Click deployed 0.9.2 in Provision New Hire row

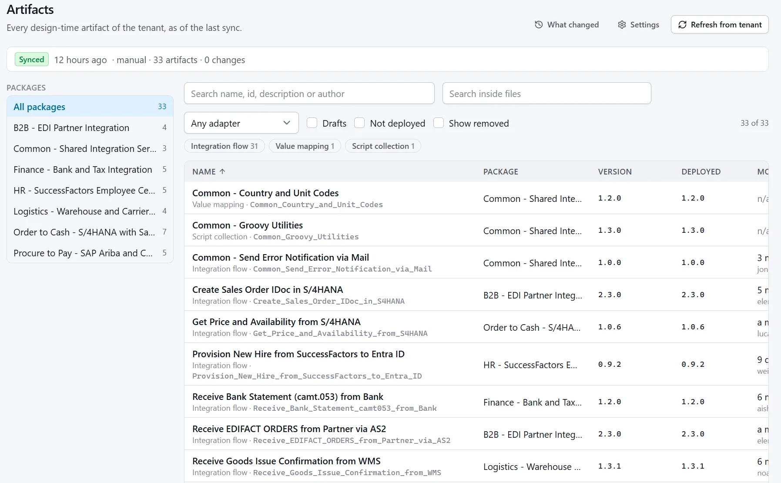click(693, 364)
